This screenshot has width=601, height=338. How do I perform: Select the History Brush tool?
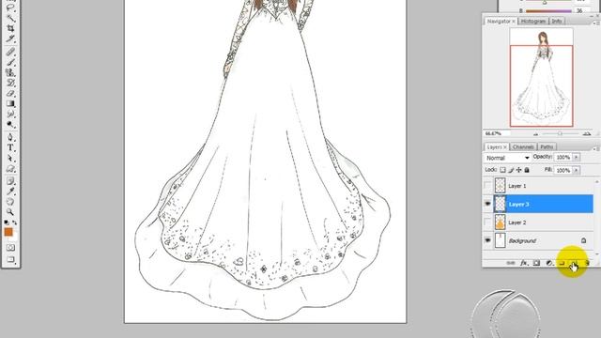[x=10, y=83]
